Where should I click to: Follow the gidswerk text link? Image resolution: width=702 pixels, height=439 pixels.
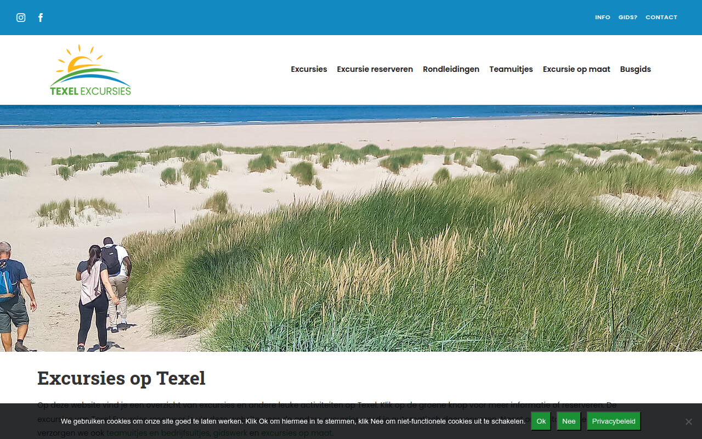pyautogui.click(x=230, y=433)
